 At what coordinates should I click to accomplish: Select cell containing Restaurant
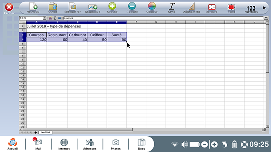[x=57, y=35]
